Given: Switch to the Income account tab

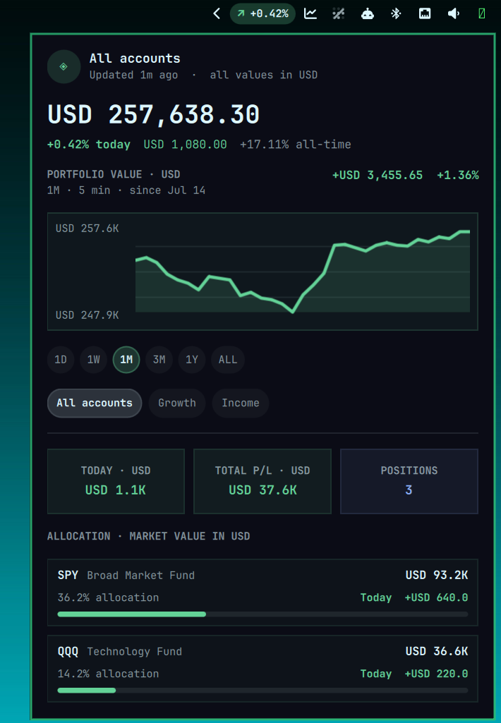Looking at the screenshot, I should click(x=241, y=403).
